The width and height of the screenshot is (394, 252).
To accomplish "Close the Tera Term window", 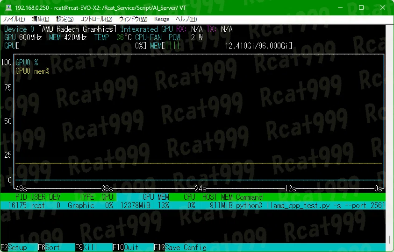I will tap(383, 7).
